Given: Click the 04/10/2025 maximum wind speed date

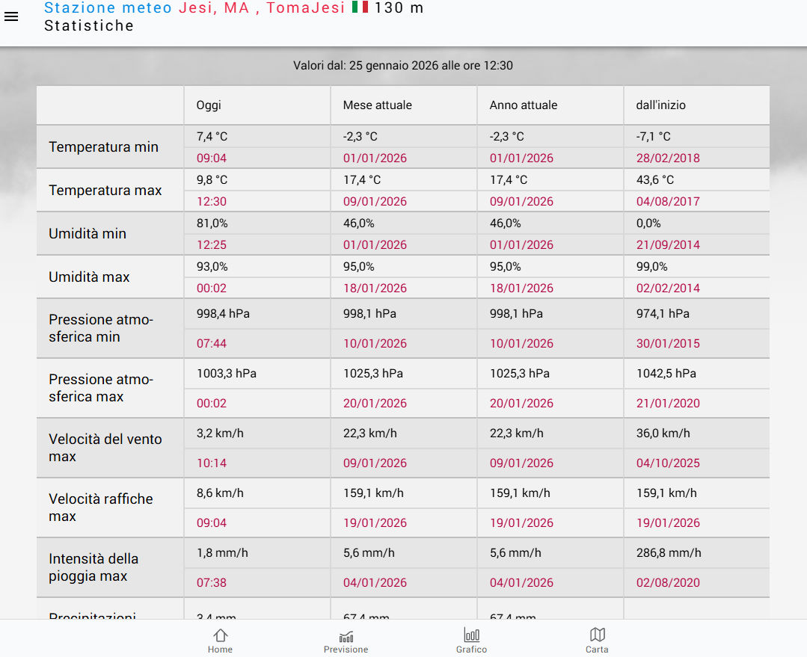Looking at the screenshot, I should coord(668,463).
